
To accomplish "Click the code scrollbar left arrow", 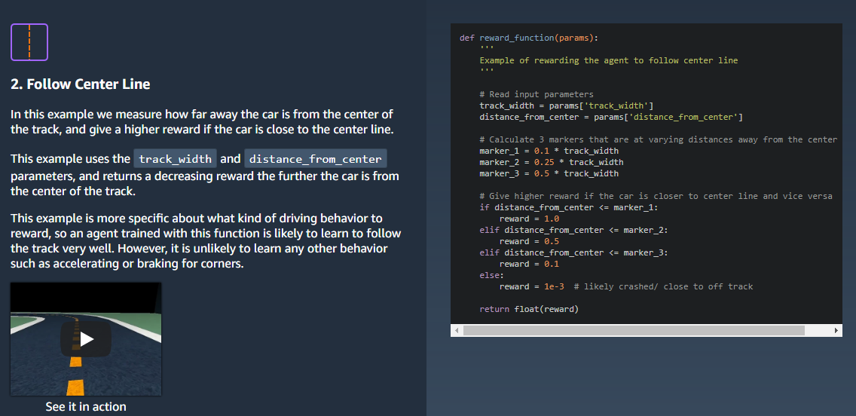I will coord(457,330).
